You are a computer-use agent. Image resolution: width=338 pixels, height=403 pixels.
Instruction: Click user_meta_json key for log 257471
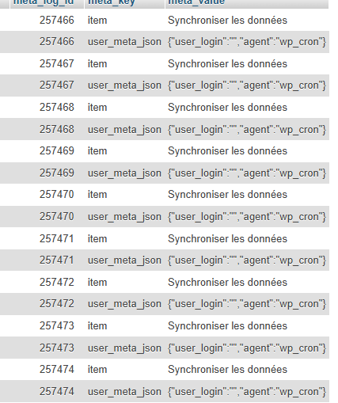pyautogui.click(x=124, y=260)
